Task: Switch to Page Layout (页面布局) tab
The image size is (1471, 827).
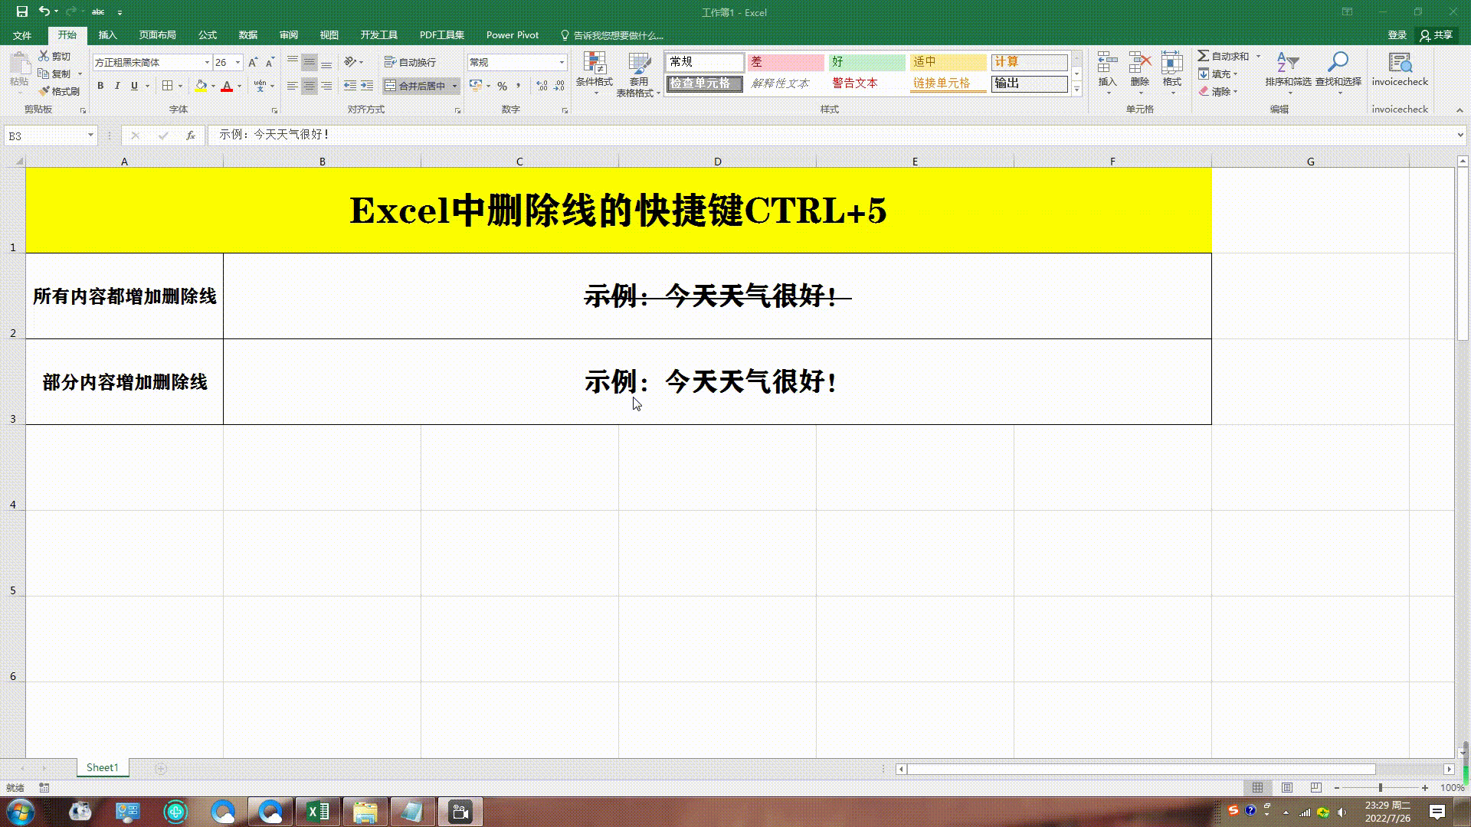Action: point(157,35)
